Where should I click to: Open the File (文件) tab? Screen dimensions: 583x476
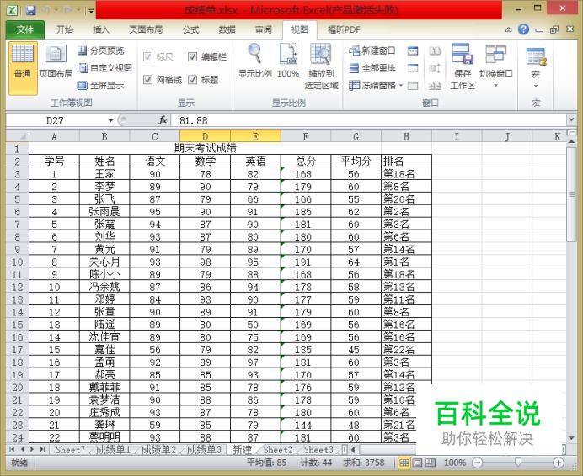point(25,29)
